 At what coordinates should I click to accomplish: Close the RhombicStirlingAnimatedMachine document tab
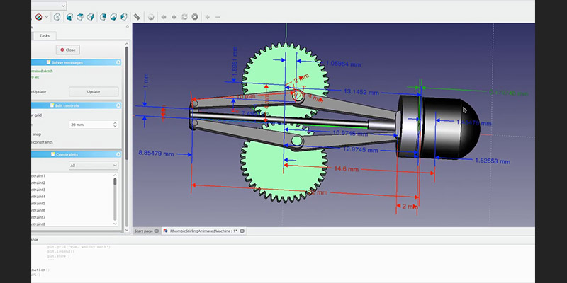coord(242,231)
